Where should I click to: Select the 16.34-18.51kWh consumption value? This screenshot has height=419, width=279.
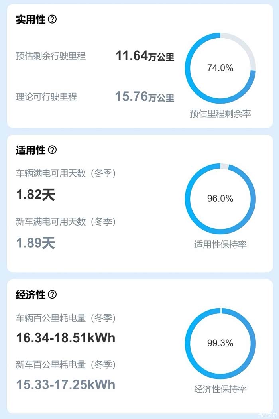pyautogui.click(x=66, y=338)
